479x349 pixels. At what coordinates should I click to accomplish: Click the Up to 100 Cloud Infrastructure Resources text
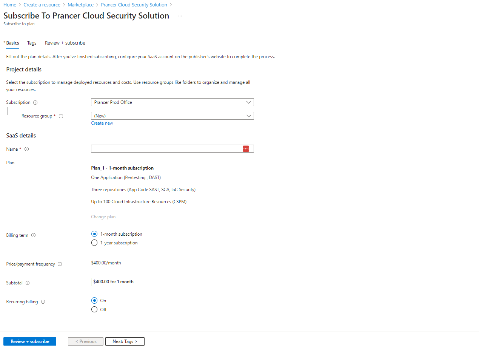139,202
